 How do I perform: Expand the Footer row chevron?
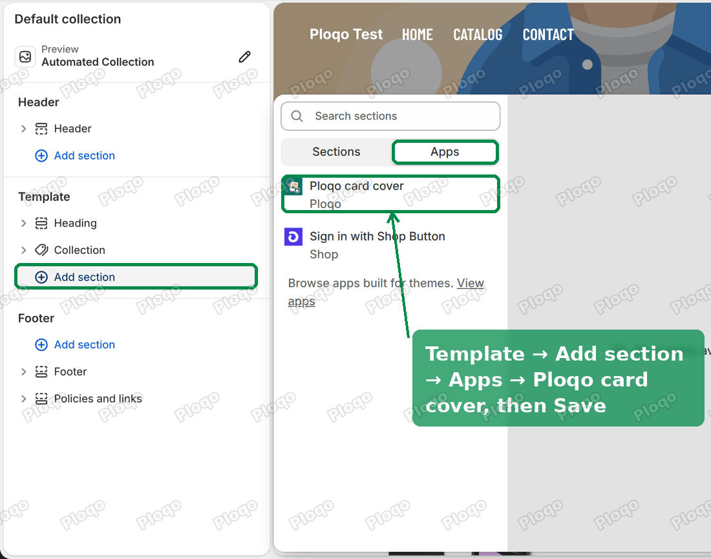(23, 372)
